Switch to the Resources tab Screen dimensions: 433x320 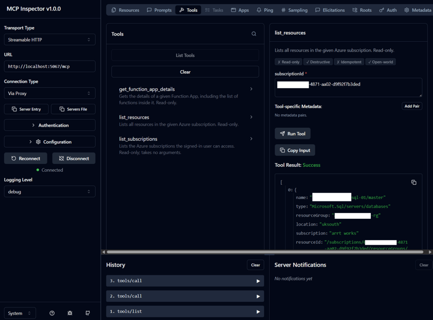(x=125, y=10)
